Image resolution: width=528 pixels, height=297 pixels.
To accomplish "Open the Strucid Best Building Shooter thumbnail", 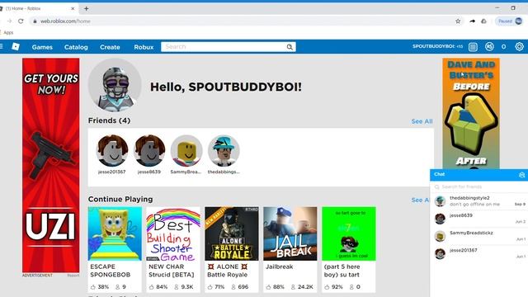I will tap(173, 233).
